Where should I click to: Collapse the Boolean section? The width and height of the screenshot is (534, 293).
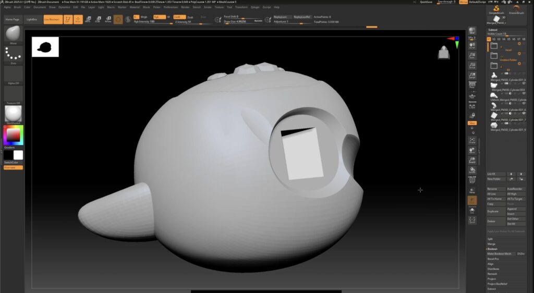click(492, 249)
